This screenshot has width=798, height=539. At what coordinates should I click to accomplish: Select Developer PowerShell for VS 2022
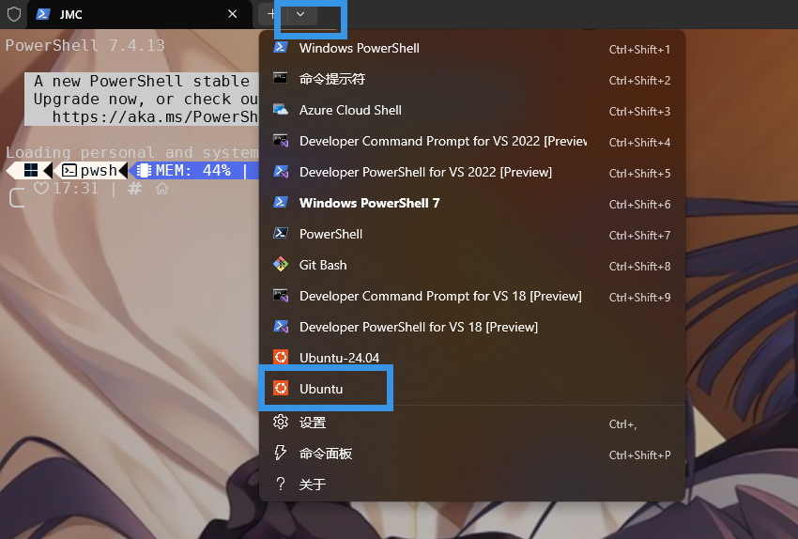[x=472, y=172]
